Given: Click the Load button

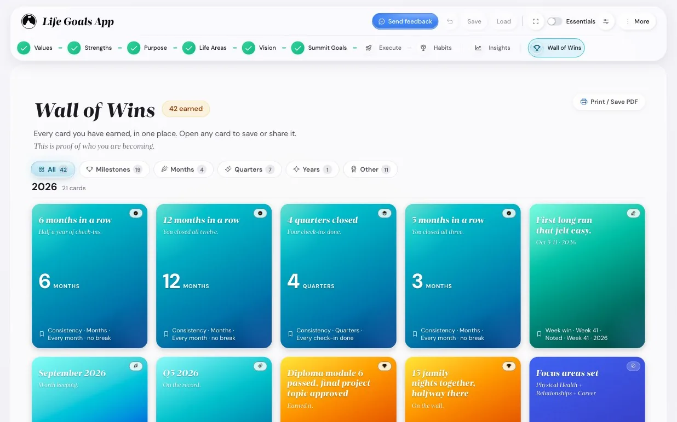Looking at the screenshot, I should coord(503,21).
